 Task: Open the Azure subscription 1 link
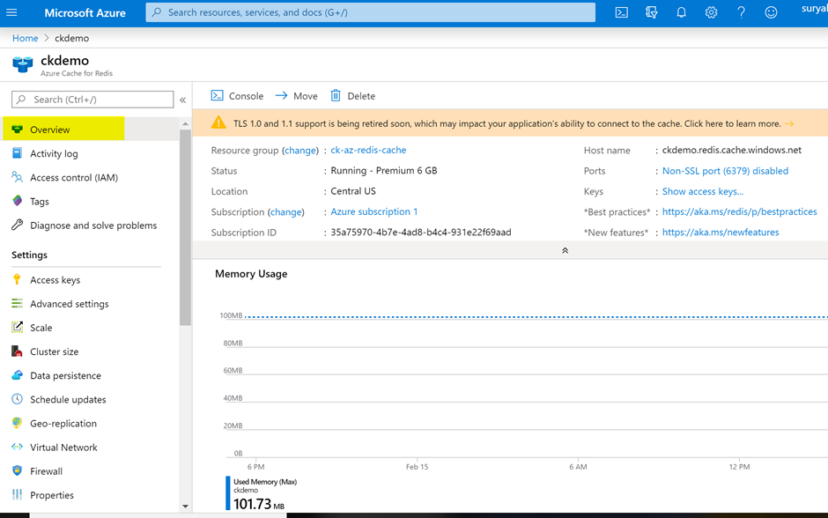pyautogui.click(x=373, y=211)
